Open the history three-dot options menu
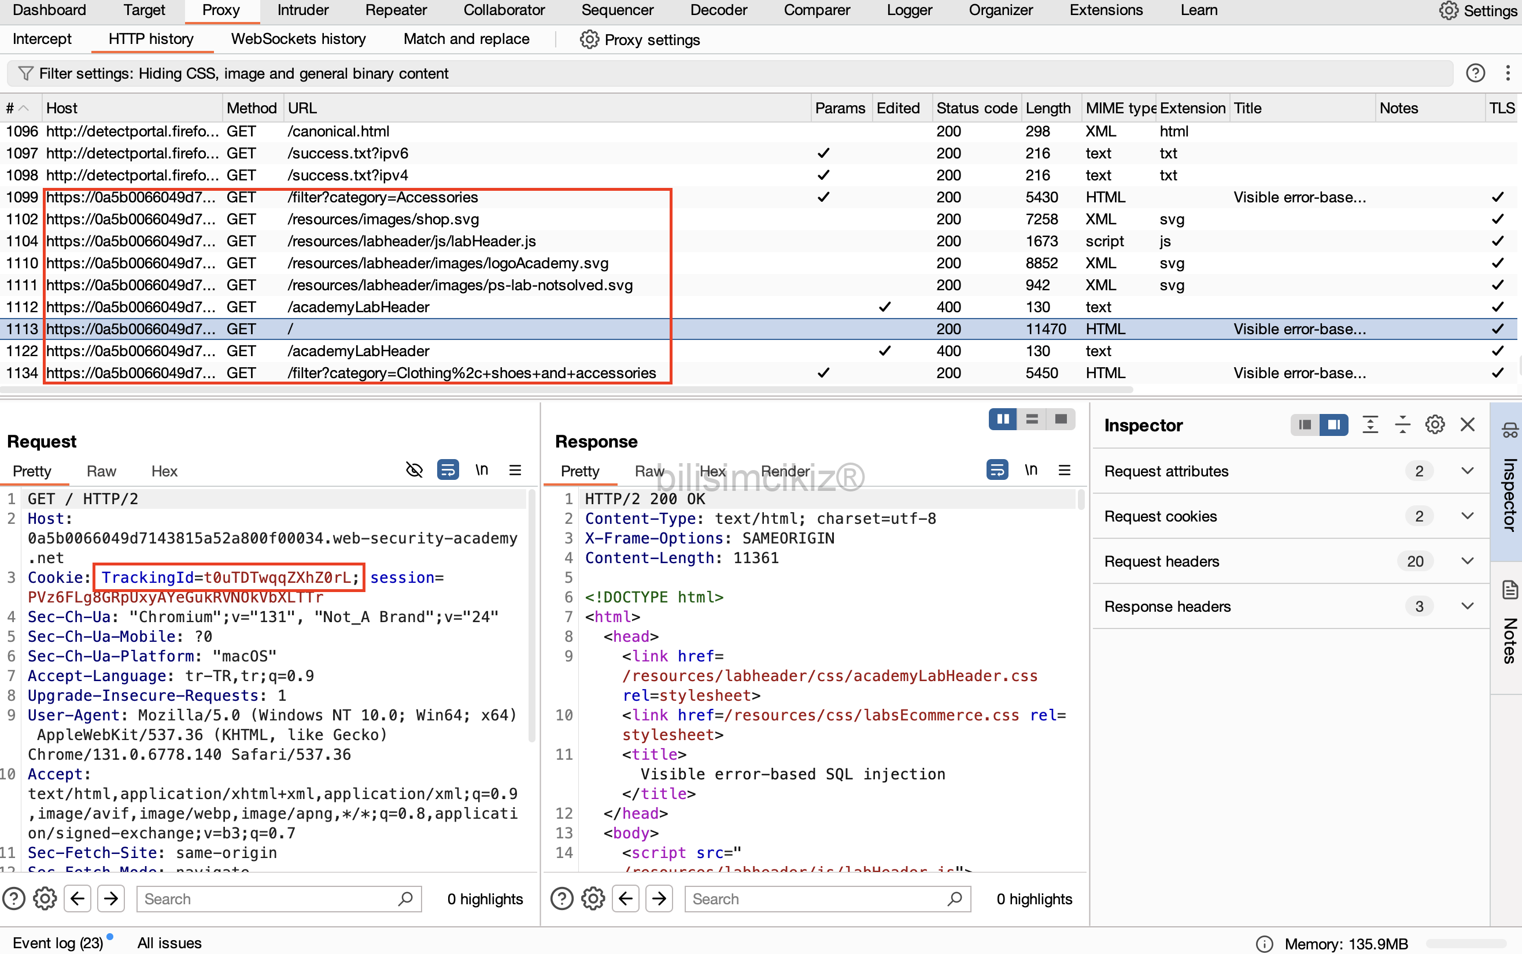This screenshot has height=954, width=1522. tap(1508, 73)
